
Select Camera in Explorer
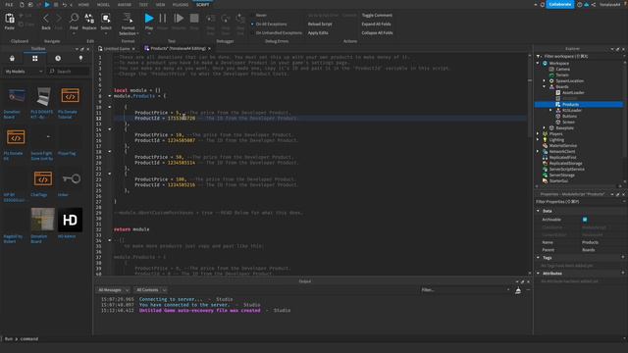point(562,70)
